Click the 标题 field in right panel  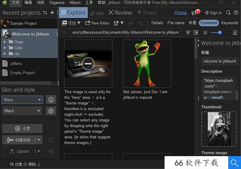[220, 61]
